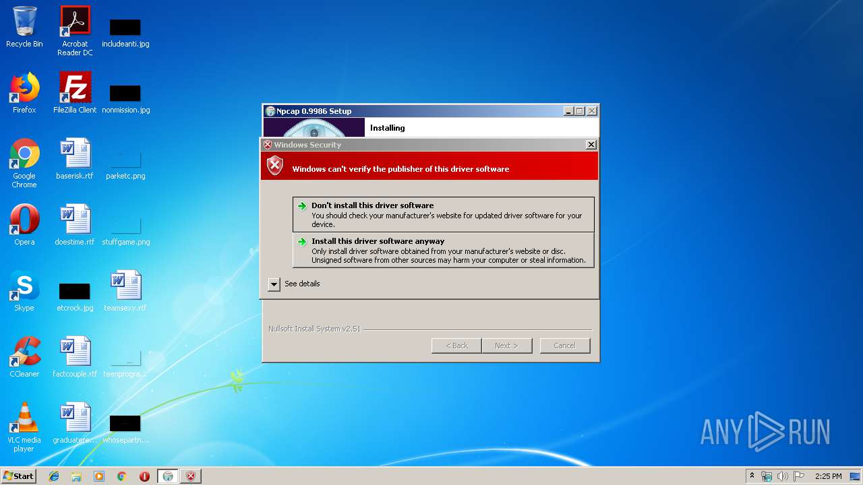Select teenprogra... desktop file
Screen dimensions: 863x485
tap(125, 363)
